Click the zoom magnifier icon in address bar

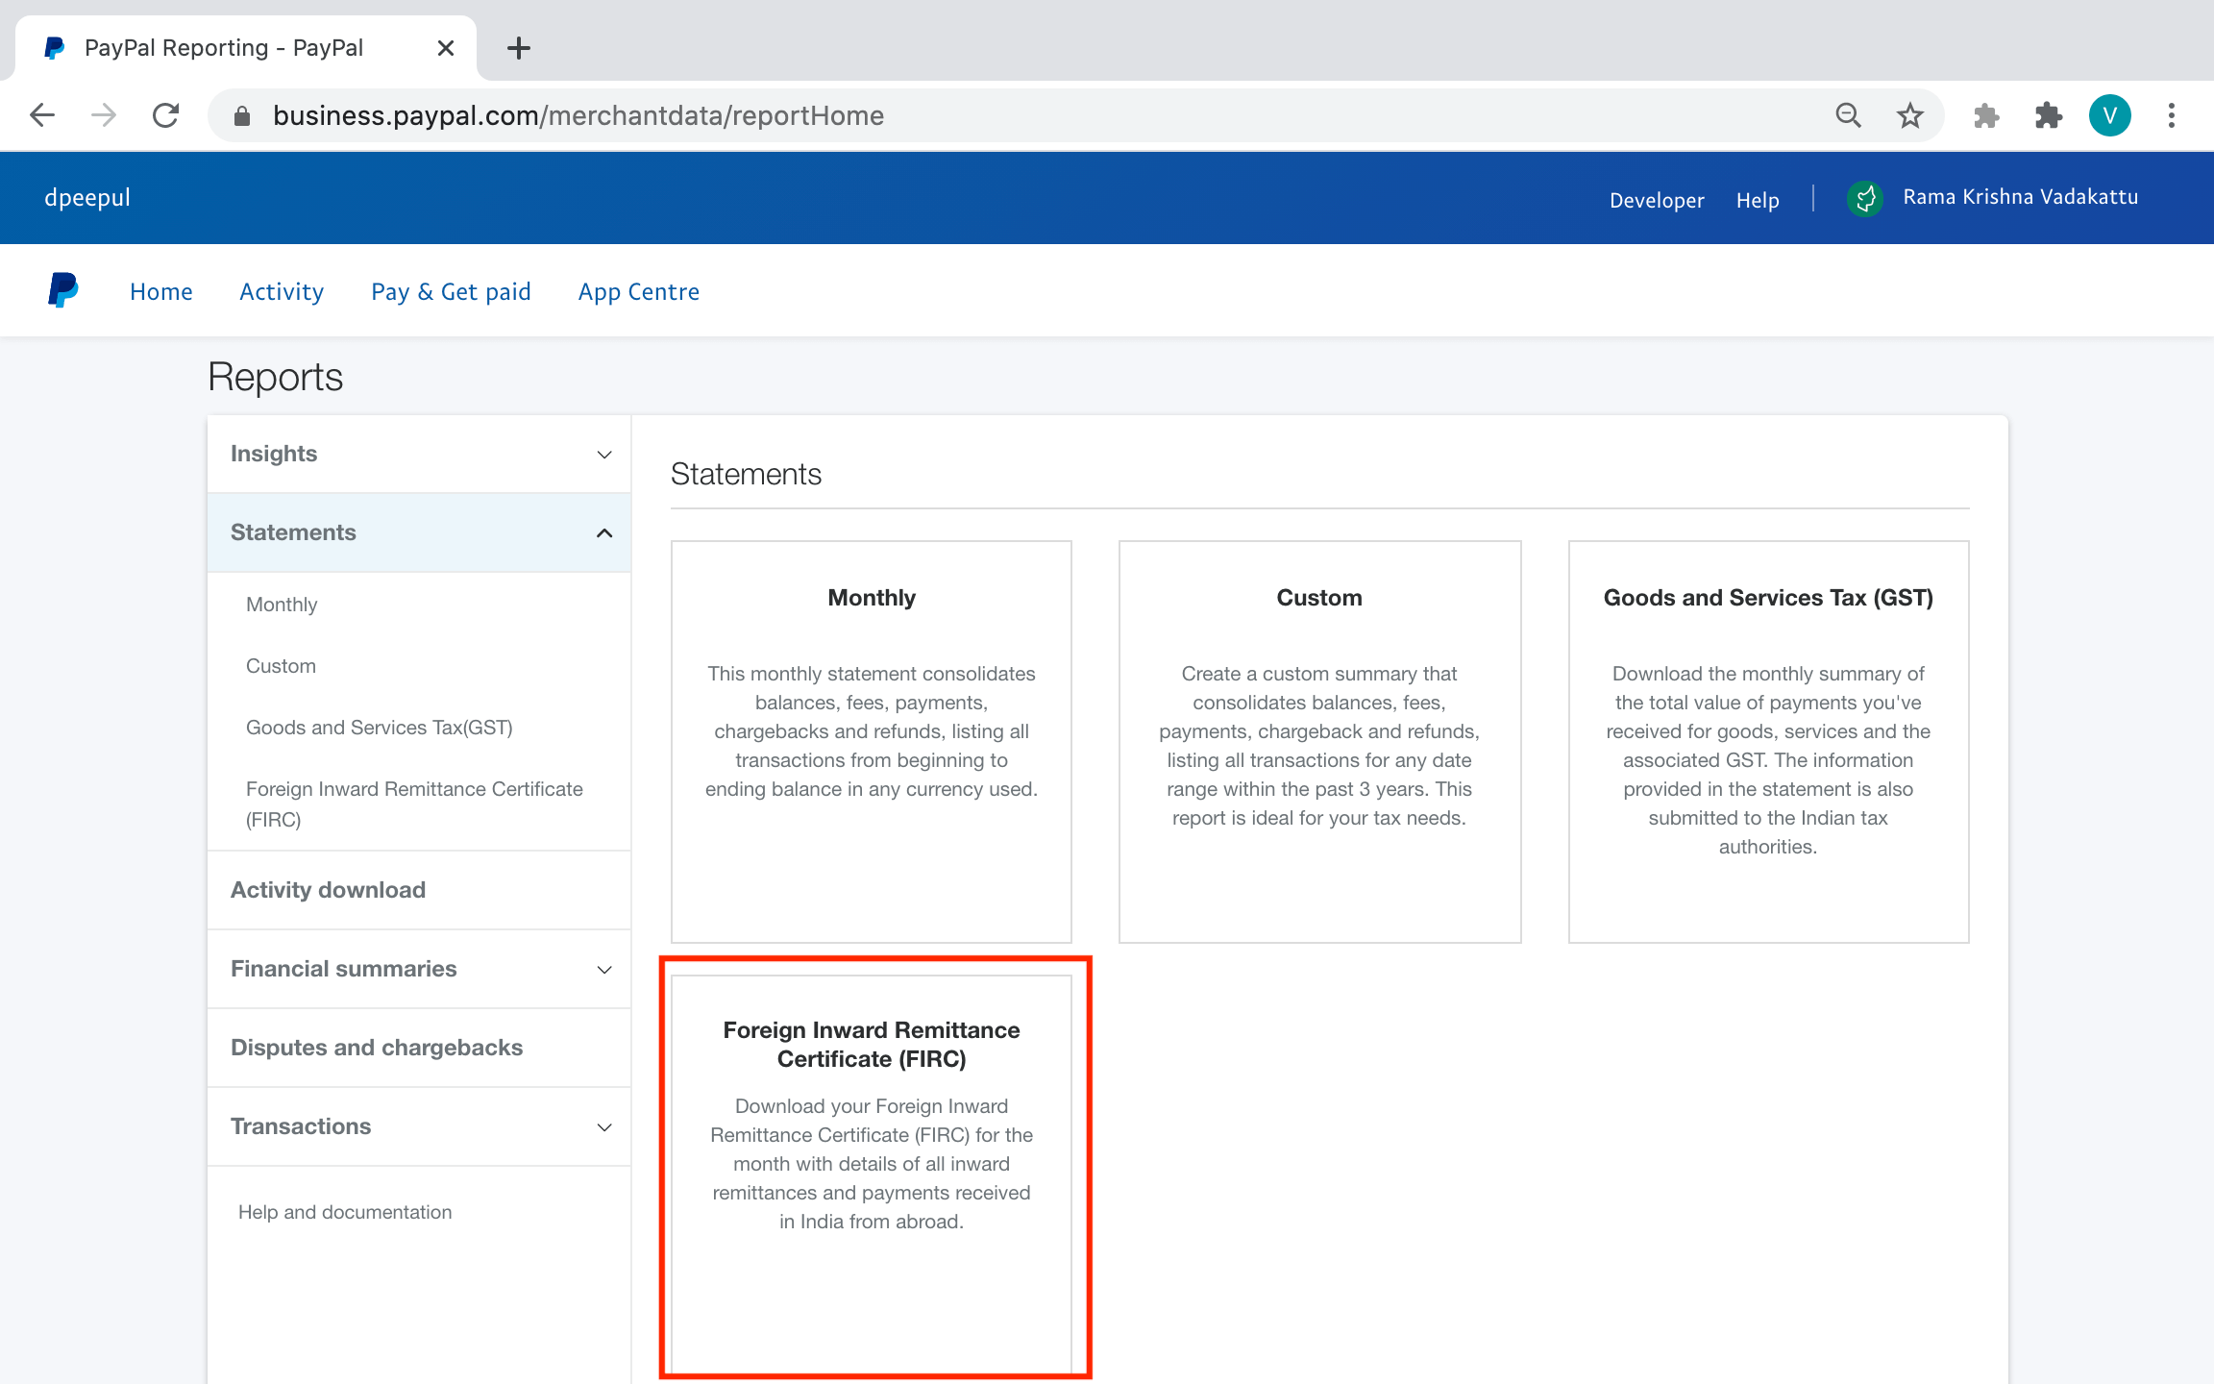coord(1848,115)
